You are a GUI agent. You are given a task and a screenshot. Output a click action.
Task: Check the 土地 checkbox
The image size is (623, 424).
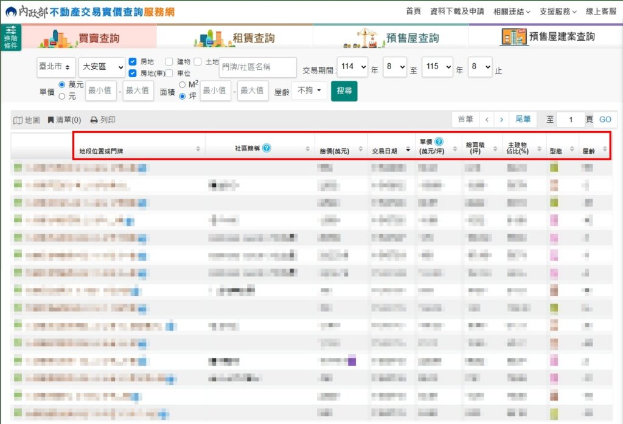point(198,61)
